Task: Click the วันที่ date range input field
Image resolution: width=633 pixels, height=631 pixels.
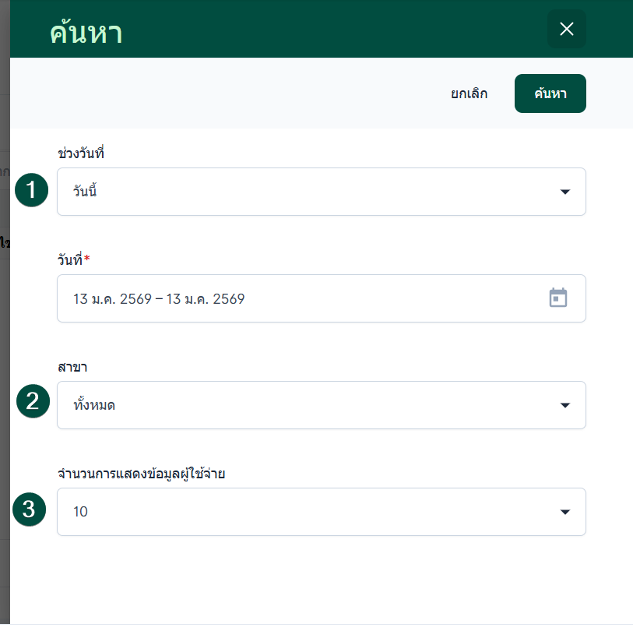Action: (322, 298)
